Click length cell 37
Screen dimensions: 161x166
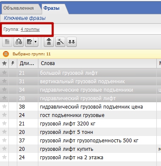tap(22, 141)
